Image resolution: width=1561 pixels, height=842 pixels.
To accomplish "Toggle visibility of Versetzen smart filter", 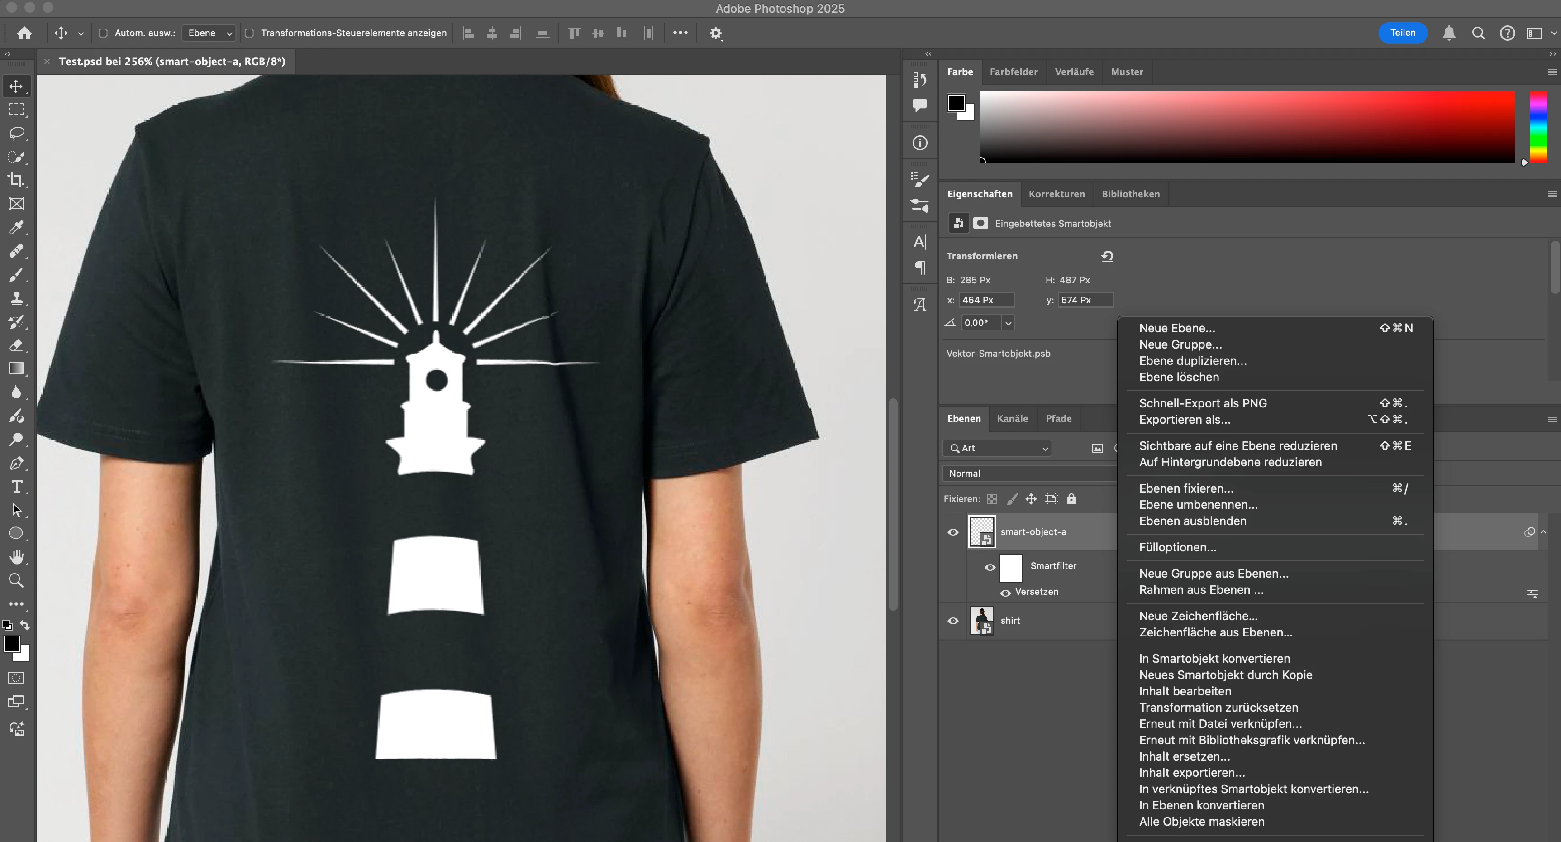I will pos(1005,593).
